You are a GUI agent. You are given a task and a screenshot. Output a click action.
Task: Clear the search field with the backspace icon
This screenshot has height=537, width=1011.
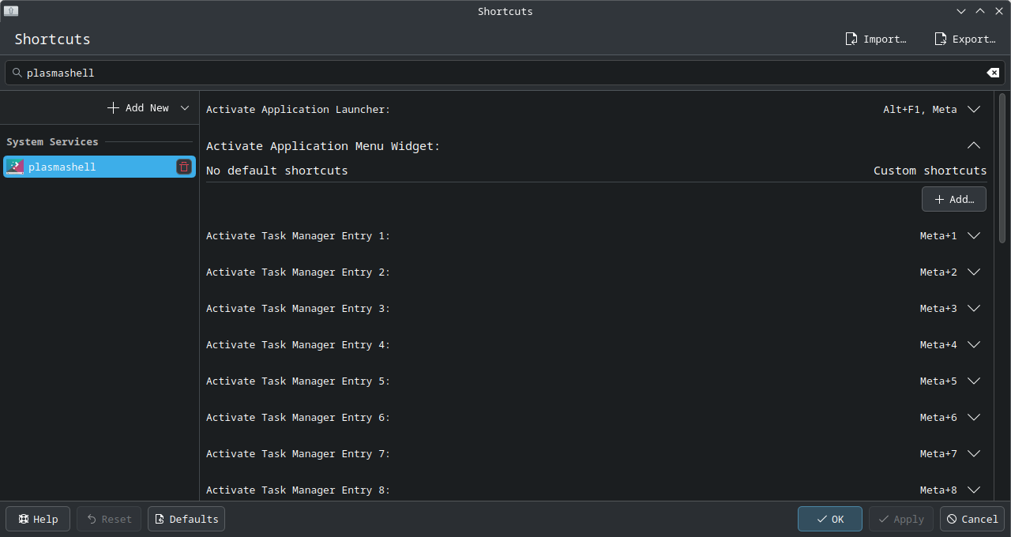click(993, 73)
